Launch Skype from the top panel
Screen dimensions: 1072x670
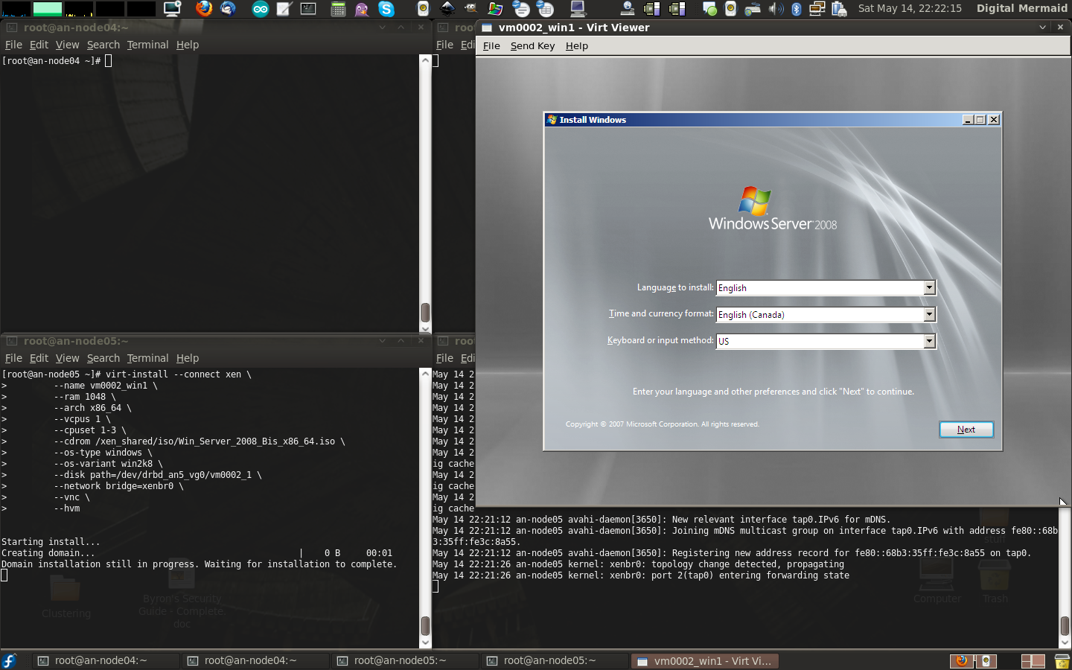386,9
